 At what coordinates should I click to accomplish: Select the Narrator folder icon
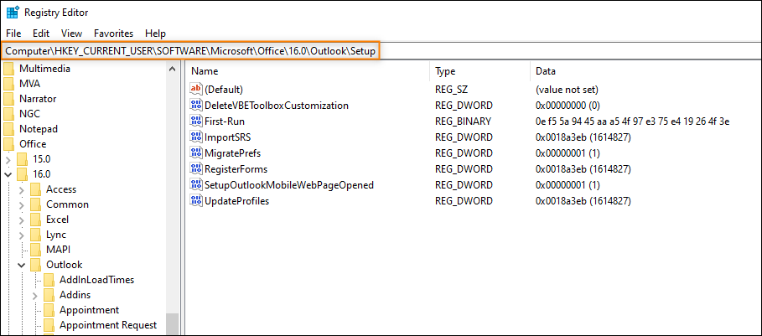point(8,99)
